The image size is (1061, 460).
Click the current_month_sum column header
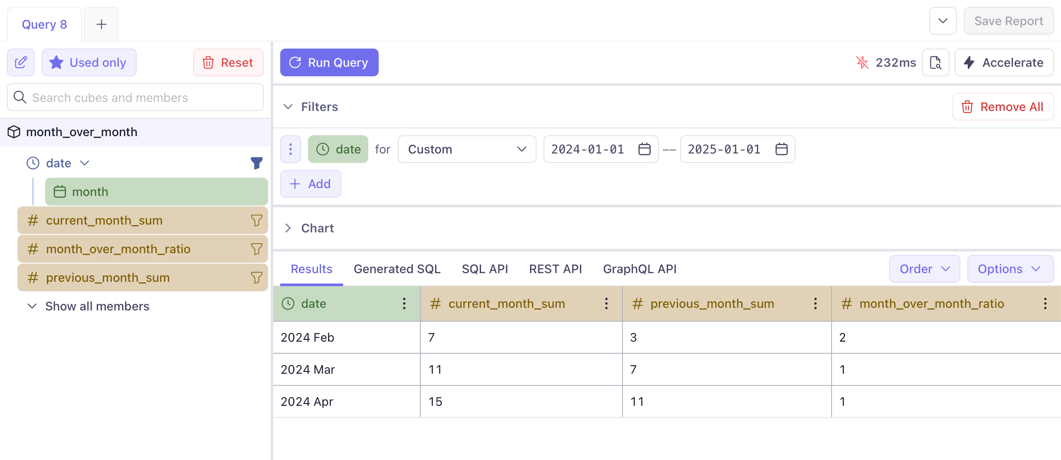pos(521,303)
